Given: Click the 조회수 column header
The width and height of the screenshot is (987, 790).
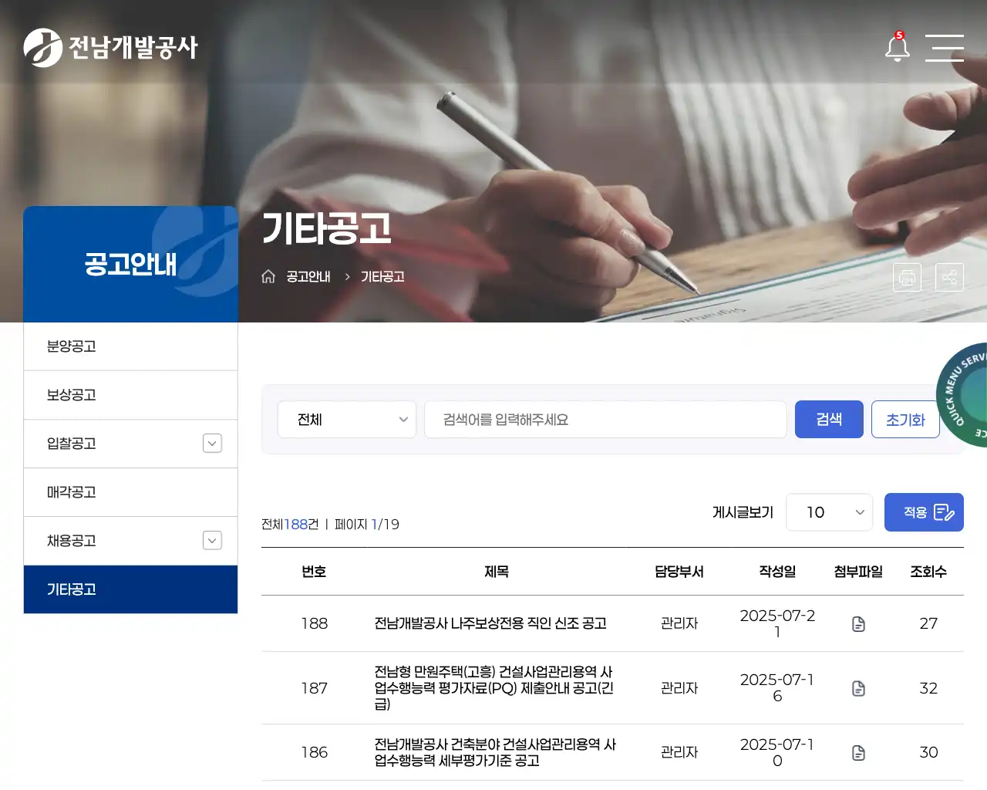Looking at the screenshot, I should point(928,572).
